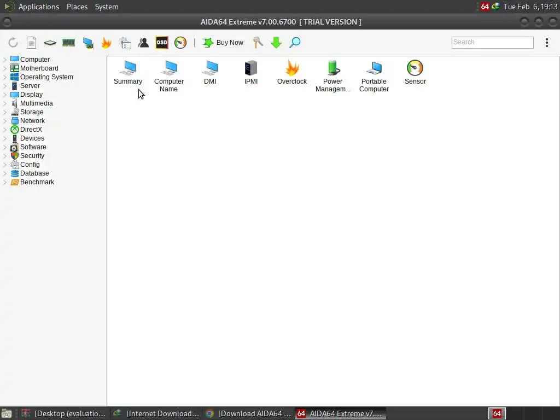Select Config in the tree
This screenshot has width=560, height=420.
(30, 164)
